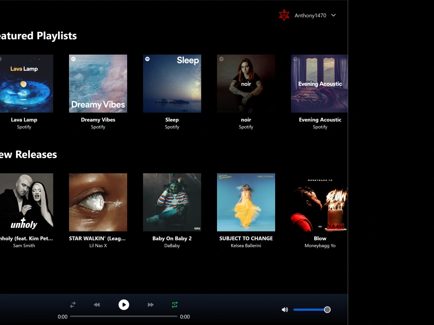Open the Evening Acoustic playlist cover
The height and width of the screenshot is (325, 434).
tap(319, 84)
